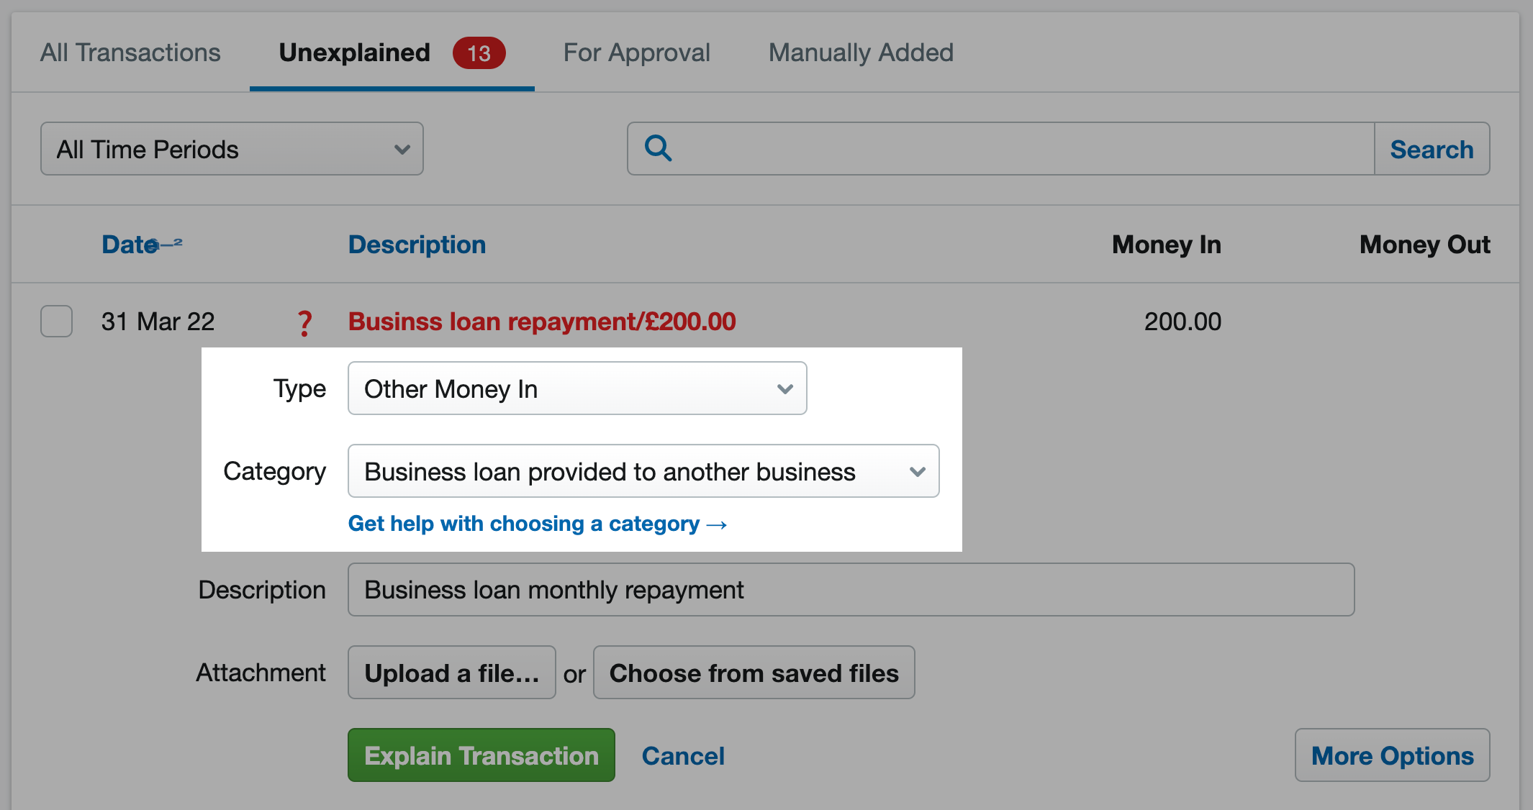1533x810 pixels.
Task: Open the All Time Periods dropdown
Action: [x=232, y=149]
